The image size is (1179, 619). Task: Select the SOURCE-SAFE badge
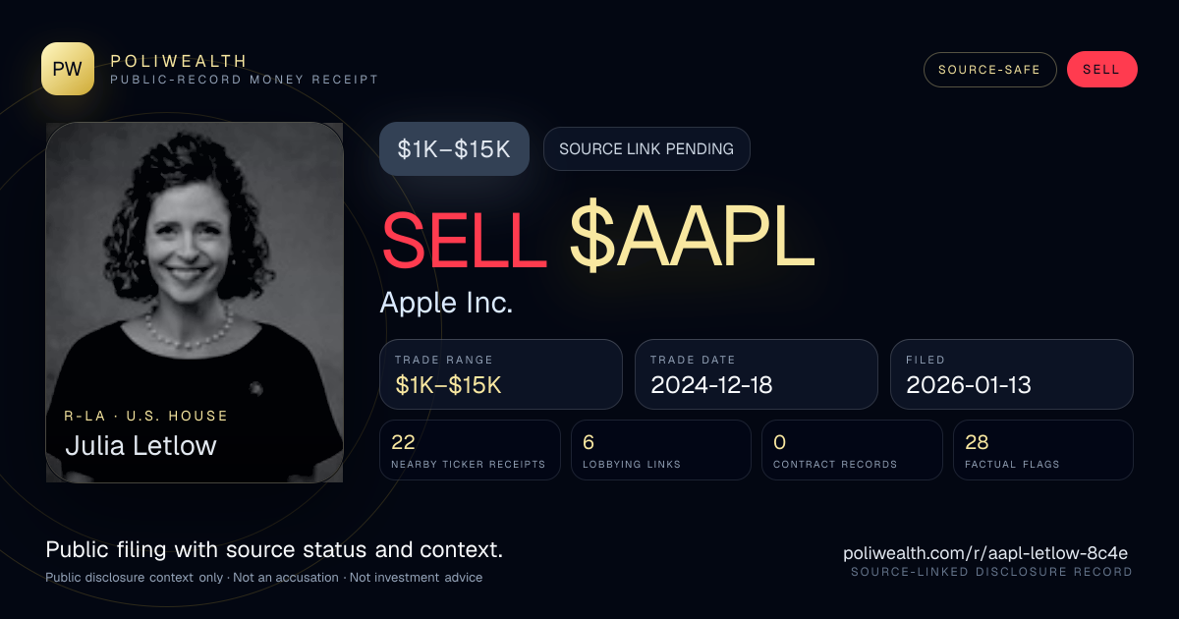click(x=989, y=70)
